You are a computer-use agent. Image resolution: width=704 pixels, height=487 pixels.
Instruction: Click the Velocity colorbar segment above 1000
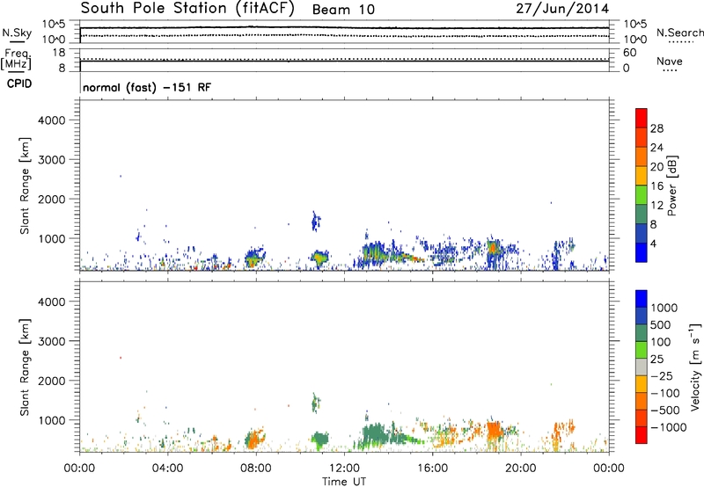[x=642, y=299]
